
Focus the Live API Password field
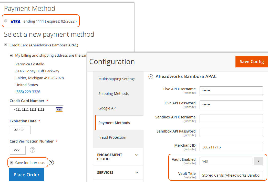click(x=231, y=105)
